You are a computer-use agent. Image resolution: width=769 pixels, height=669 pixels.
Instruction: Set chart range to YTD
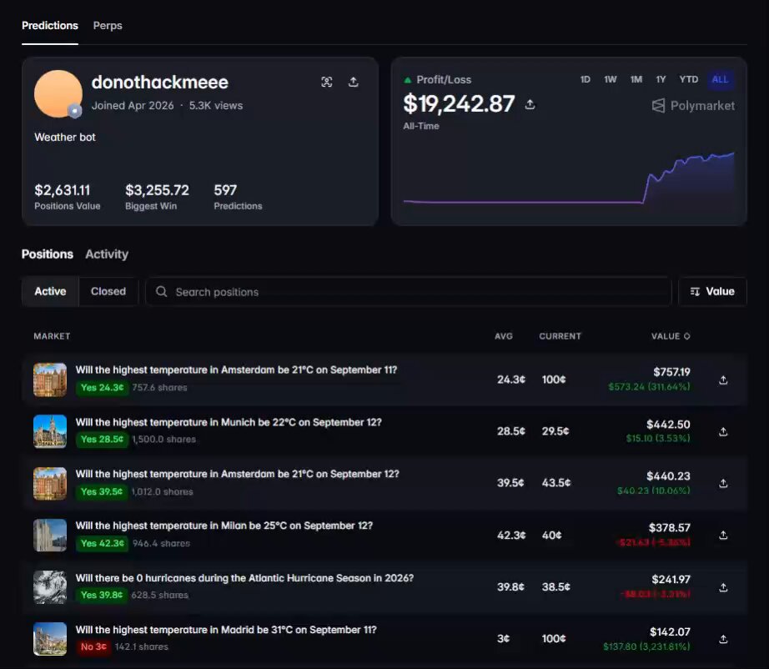coord(689,79)
